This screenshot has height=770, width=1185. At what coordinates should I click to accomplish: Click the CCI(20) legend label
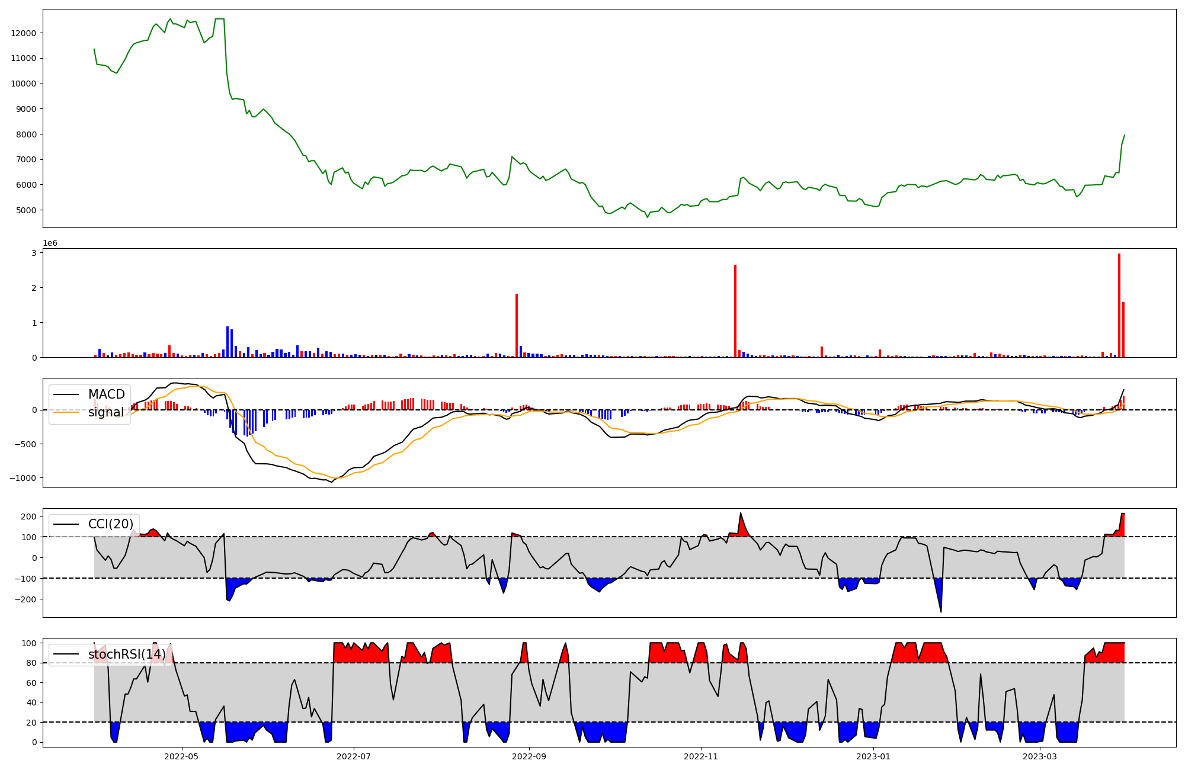tap(110, 524)
